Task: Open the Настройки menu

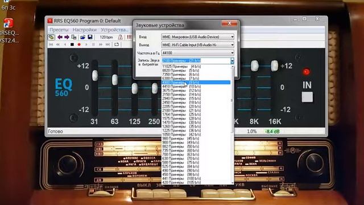Action: point(85,30)
